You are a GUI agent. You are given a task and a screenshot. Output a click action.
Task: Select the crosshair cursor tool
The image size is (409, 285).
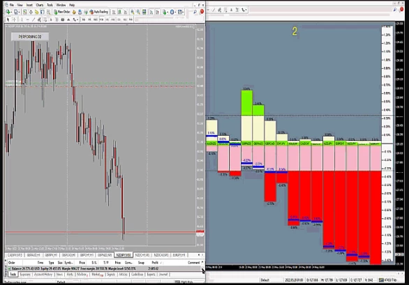(14, 20)
